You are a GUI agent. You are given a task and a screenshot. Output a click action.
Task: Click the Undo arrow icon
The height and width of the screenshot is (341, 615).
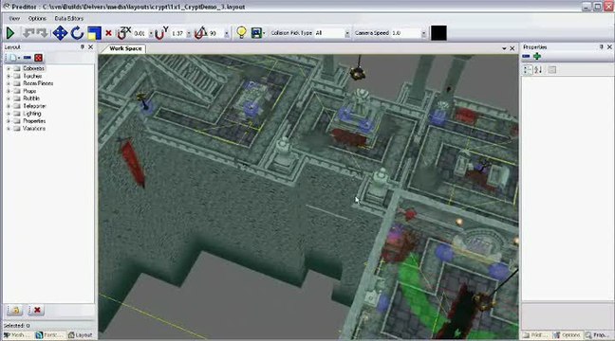click(28, 33)
